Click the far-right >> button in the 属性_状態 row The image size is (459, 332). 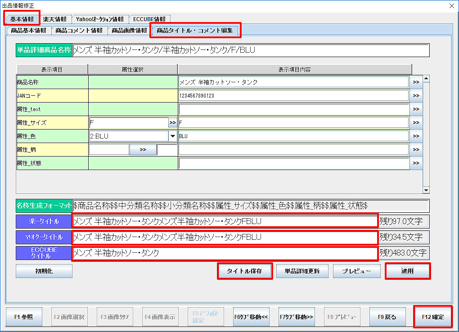pyautogui.click(x=415, y=163)
